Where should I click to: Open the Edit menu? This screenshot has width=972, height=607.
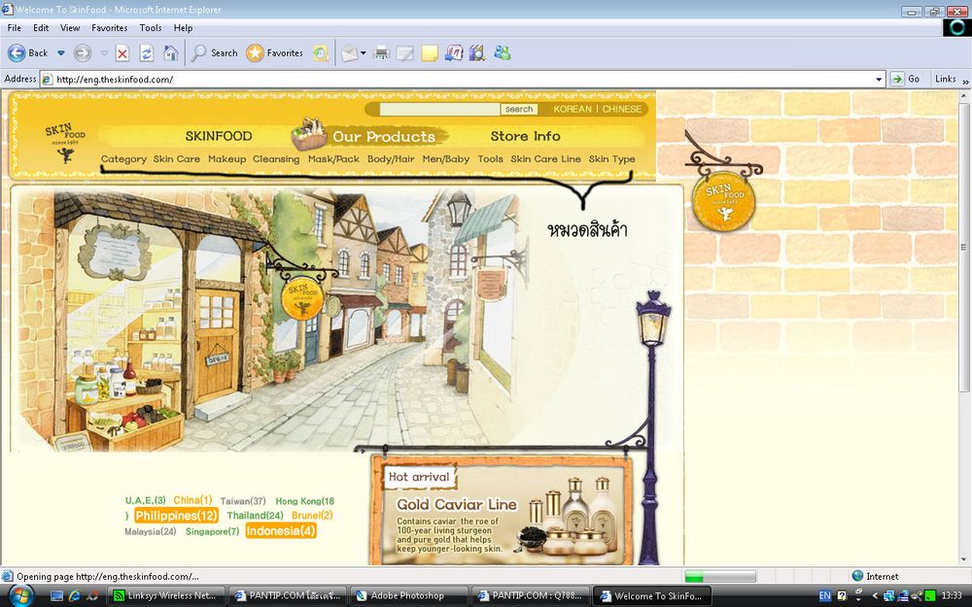[x=41, y=28]
